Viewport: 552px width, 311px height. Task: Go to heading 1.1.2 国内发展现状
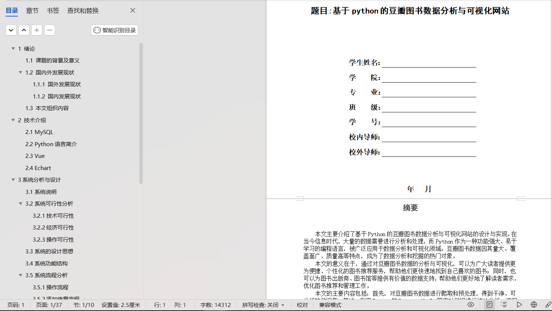pyautogui.click(x=57, y=96)
